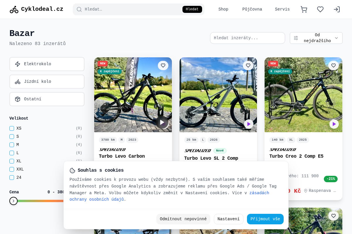This screenshot has height=234, width=352.
Task: Check the 24 size filter
Action: pyautogui.click(x=12, y=178)
